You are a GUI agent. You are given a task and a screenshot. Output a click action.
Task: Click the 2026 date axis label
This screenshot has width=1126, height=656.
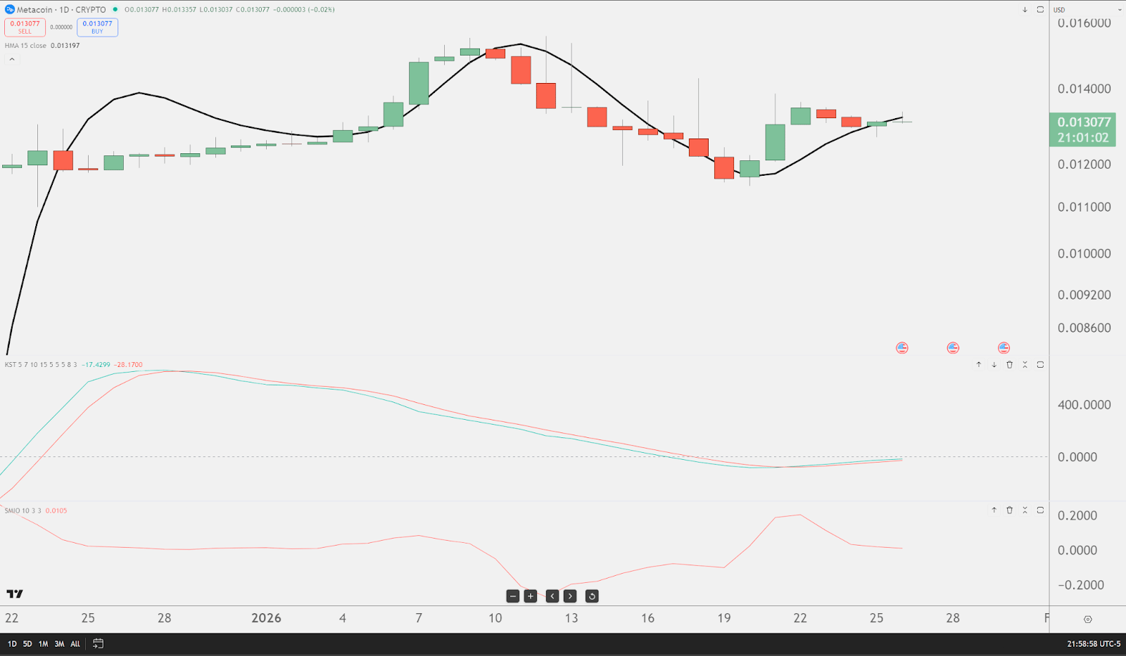pos(267,618)
